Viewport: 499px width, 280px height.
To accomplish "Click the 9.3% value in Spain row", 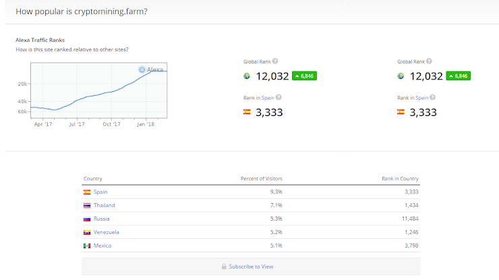I will coord(276,192).
